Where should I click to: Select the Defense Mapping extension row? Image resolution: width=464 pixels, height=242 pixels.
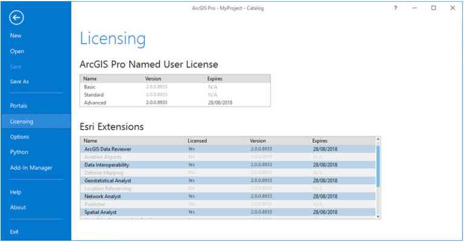coord(228,173)
